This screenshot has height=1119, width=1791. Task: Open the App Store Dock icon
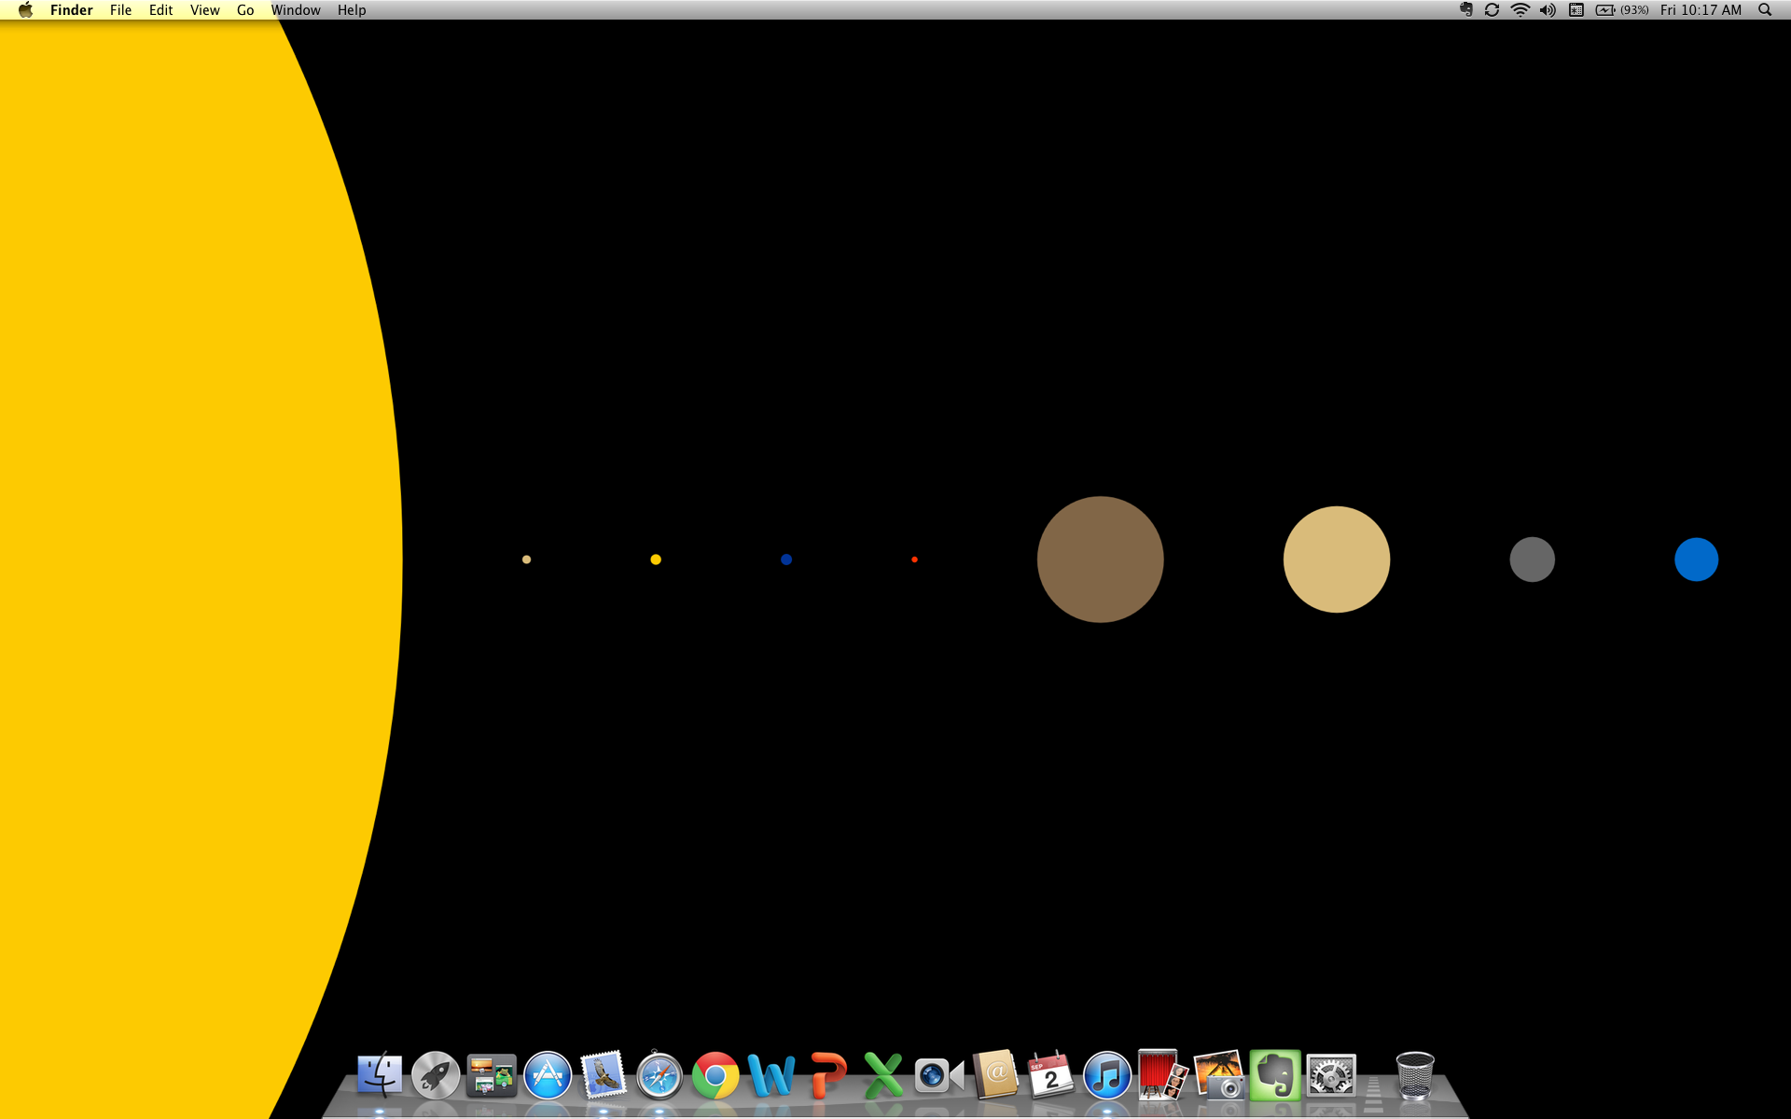(548, 1075)
